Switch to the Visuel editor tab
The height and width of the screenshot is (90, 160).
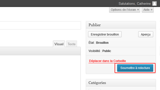tap(59, 44)
